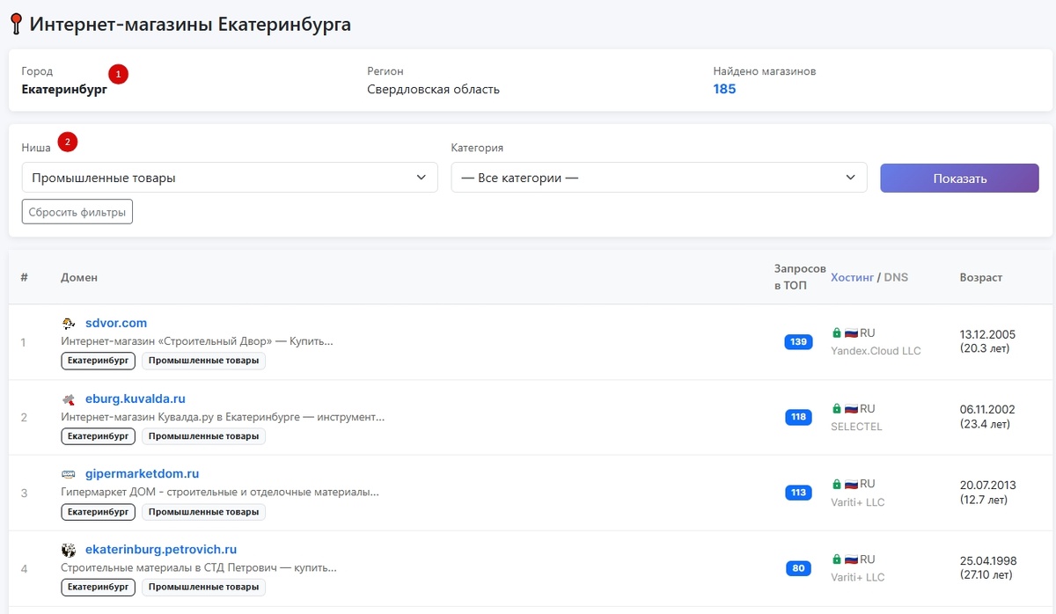Click the Сбросить фильтры button
The image size is (1056, 614).
[77, 211]
